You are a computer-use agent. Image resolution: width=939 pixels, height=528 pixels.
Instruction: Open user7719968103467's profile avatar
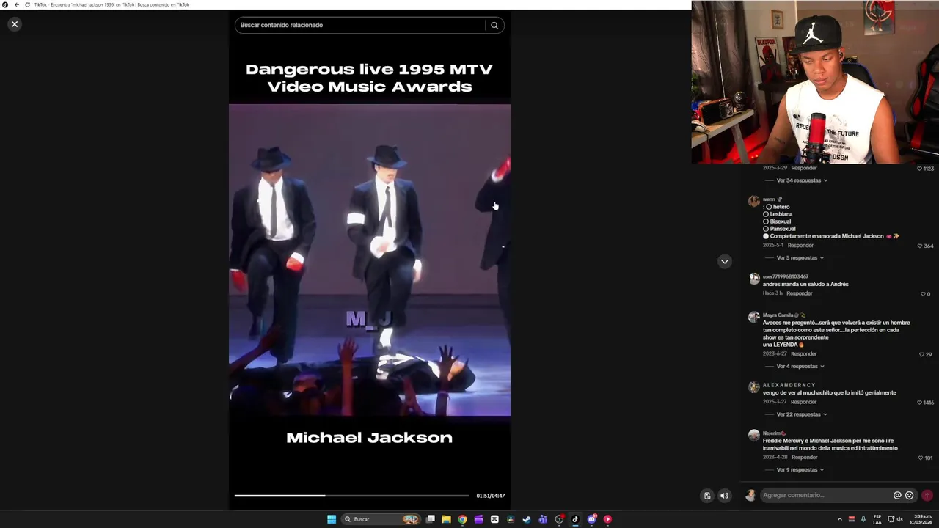click(753, 279)
